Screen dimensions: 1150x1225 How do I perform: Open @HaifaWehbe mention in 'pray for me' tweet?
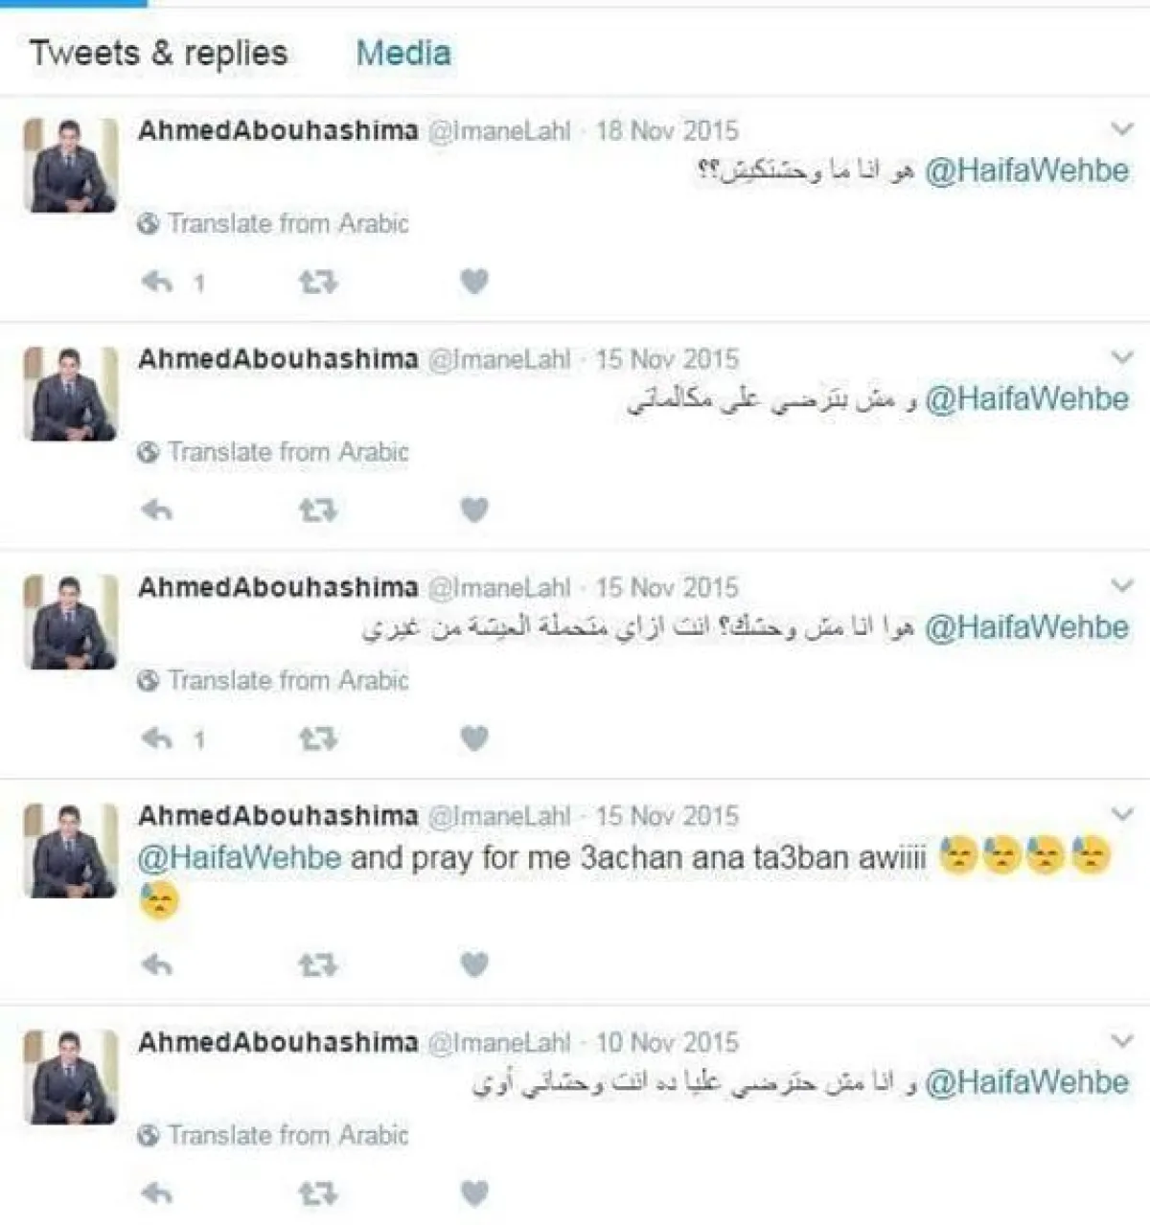click(x=239, y=856)
